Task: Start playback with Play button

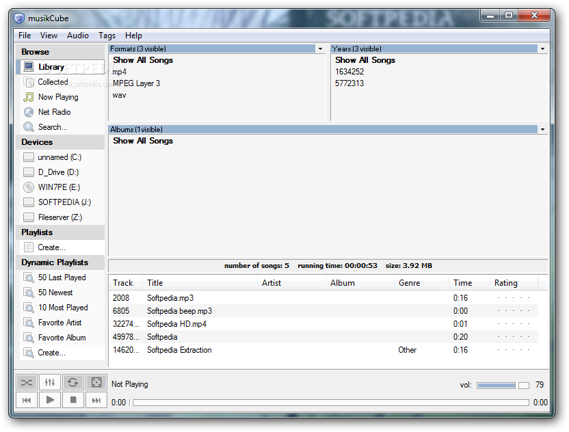Action: pos(50,400)
